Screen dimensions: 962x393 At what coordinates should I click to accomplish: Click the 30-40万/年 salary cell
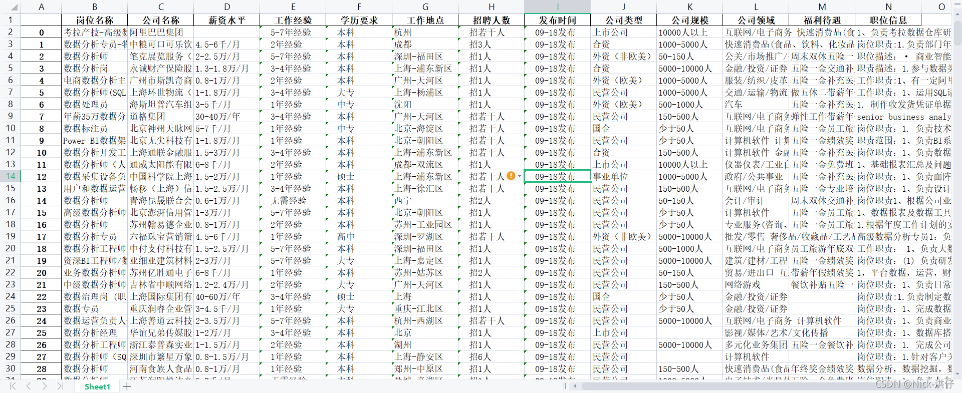[x=227, y=116]
